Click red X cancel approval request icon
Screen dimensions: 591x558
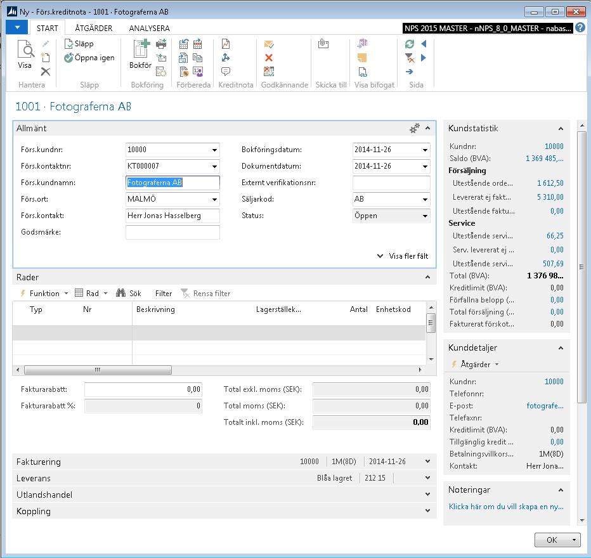[269, 58]
